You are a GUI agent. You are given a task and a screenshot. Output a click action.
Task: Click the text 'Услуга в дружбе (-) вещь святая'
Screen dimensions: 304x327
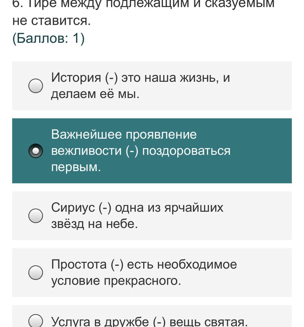[149, 321]
